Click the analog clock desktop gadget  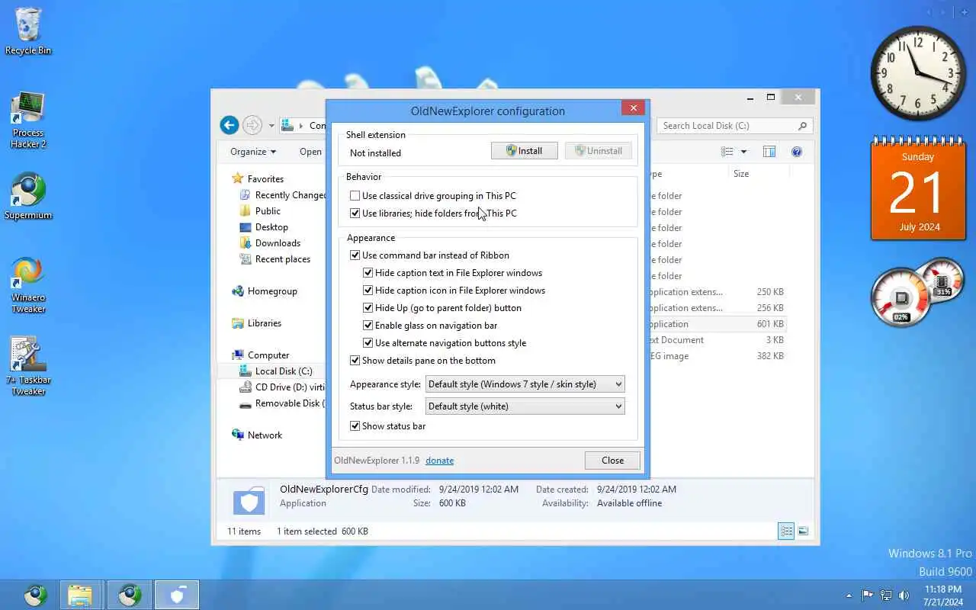click(918, 73)
